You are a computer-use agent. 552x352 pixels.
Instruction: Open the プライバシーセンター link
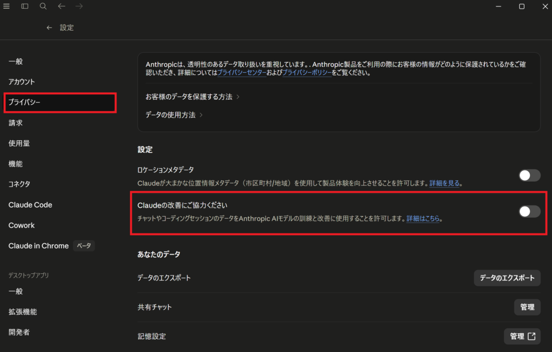tap(242, 73)
